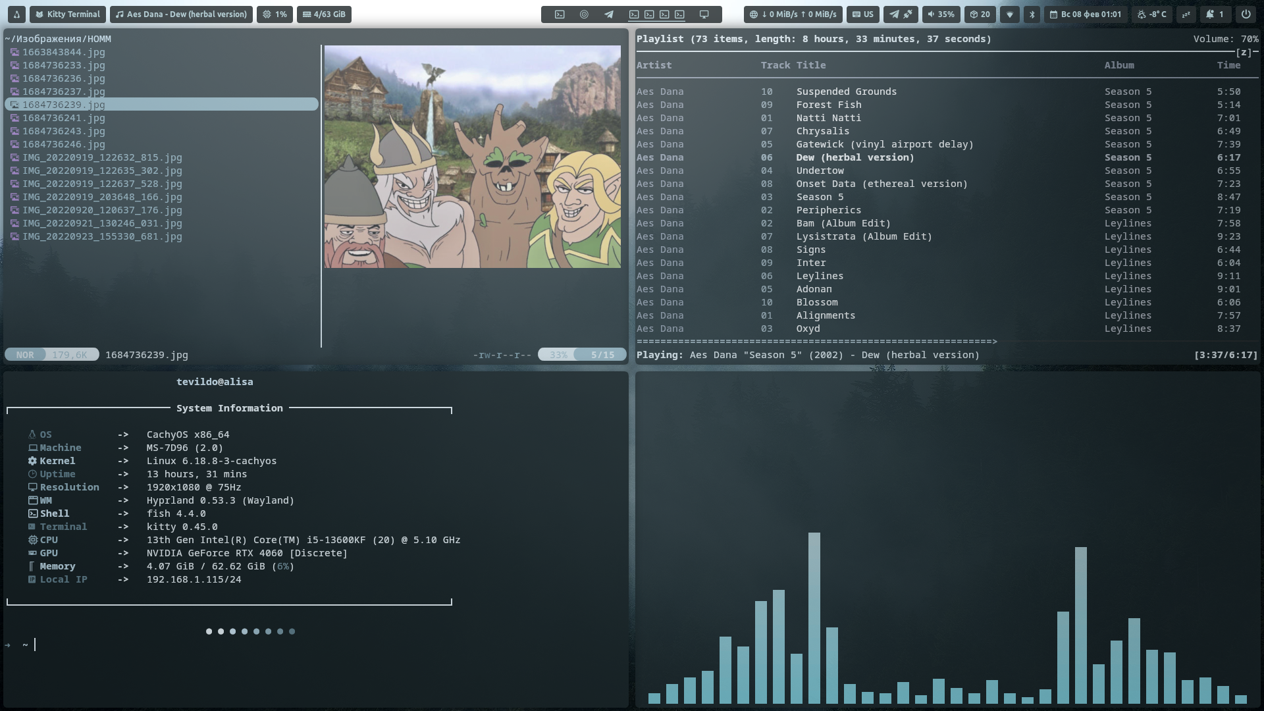This screenshot has height=711, width=1264.
Task: Toggle the zzz idle inhibitor
Action: (x=1186, y=14)
